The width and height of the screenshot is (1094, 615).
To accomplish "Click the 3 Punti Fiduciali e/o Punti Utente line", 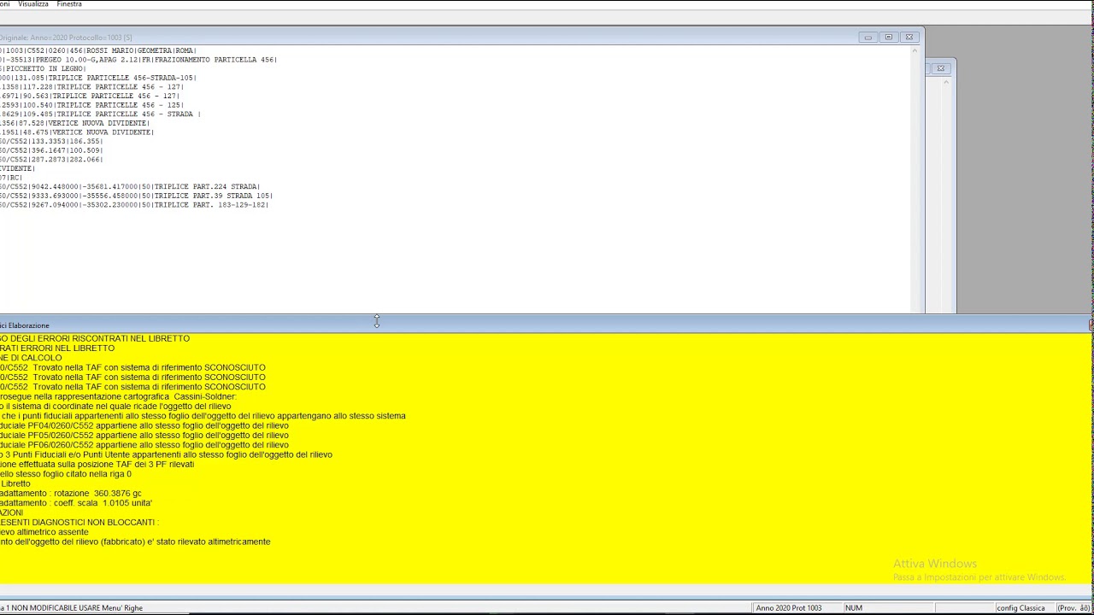I will (x=166, y=454).
